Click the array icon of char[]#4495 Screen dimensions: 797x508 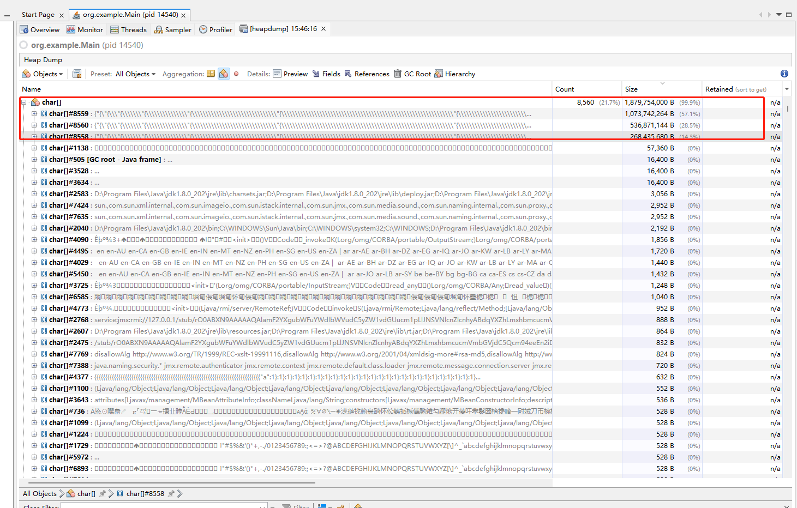point(44,251)
